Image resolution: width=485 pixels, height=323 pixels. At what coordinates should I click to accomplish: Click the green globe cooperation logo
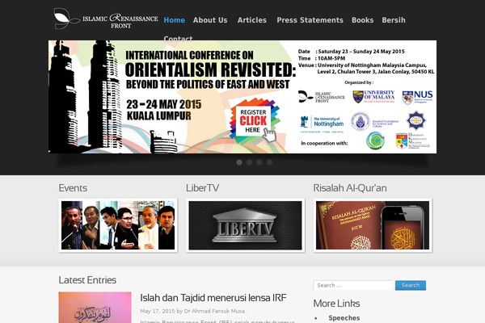click(x=375, y=141)
